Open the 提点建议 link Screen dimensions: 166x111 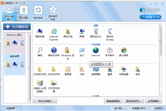[x=117, y=108]
